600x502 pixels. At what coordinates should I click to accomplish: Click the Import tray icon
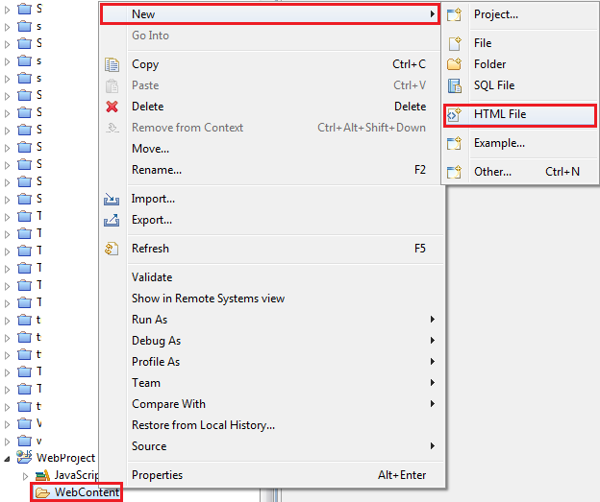click(x=112, y=199)
